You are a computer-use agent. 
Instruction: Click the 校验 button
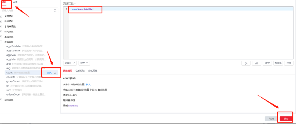pyautogui.click(x=289, y=63)
